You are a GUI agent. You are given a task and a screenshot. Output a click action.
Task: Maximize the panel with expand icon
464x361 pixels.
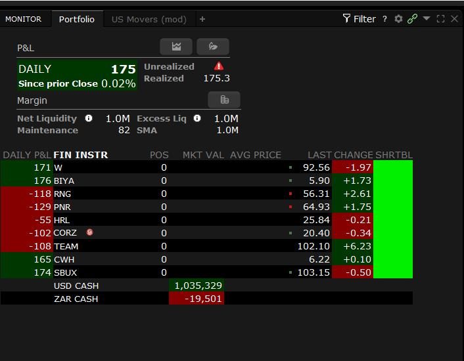[x=440, y=19]
